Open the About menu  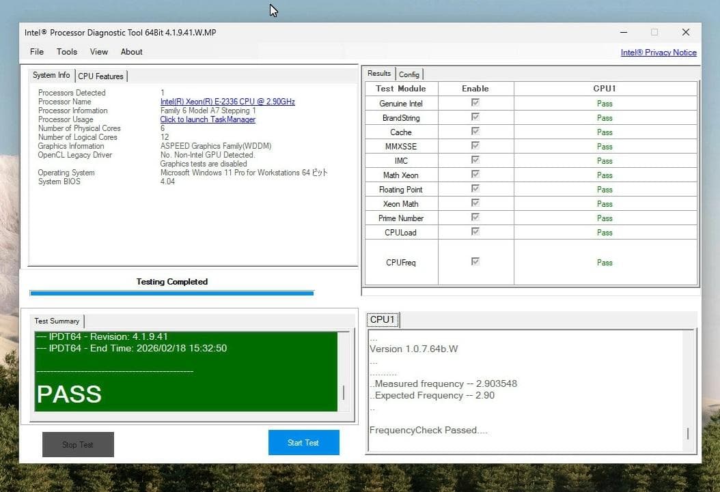[131, 52]
